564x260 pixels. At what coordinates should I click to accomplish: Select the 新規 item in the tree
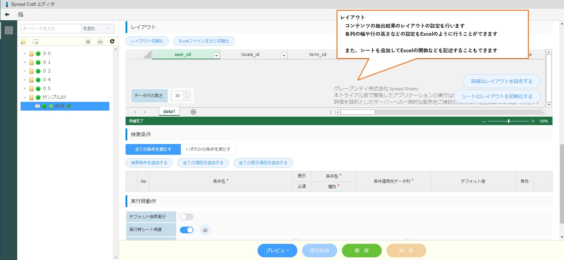click(59, 106)
